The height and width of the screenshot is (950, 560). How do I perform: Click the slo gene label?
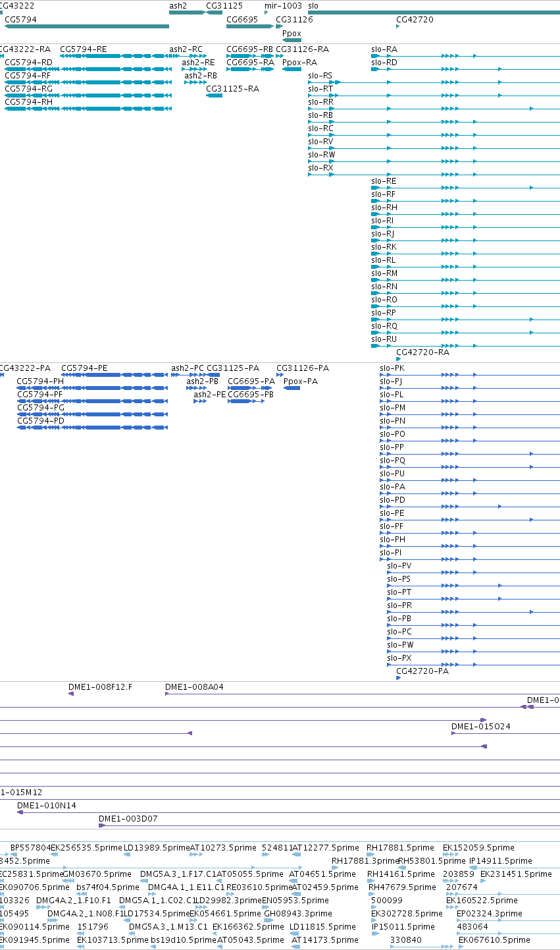click(313, 5)
